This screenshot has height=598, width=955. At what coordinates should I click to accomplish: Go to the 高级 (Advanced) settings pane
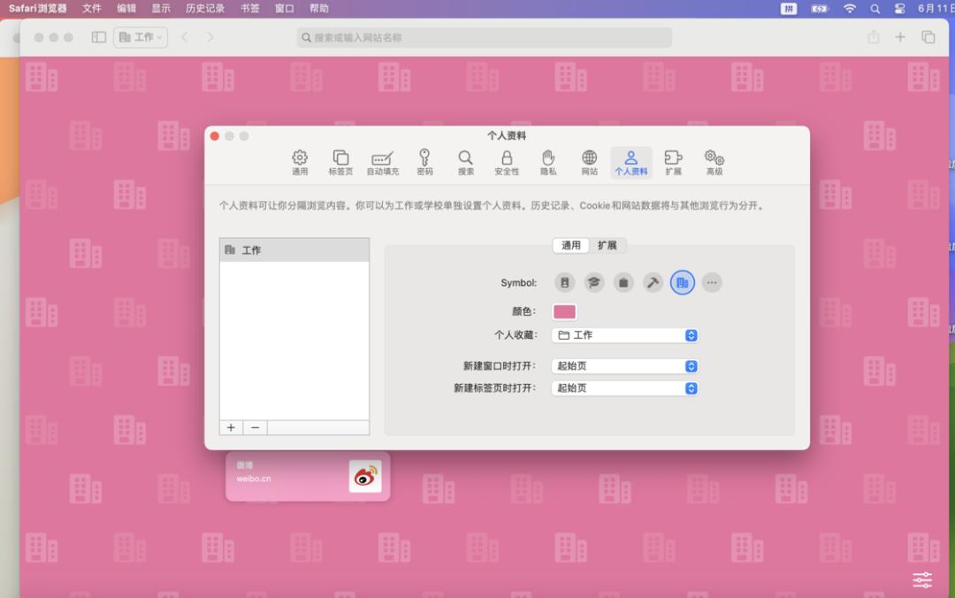click(714, 163)
